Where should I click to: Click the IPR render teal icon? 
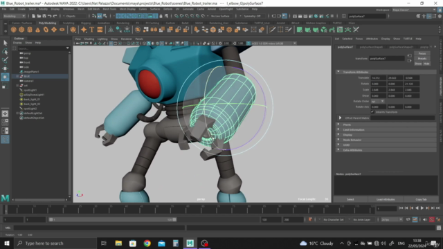click(x=316, y=16)
